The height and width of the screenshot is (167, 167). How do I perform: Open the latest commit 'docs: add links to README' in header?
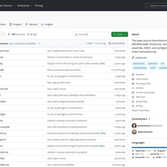tap(22, 43)
